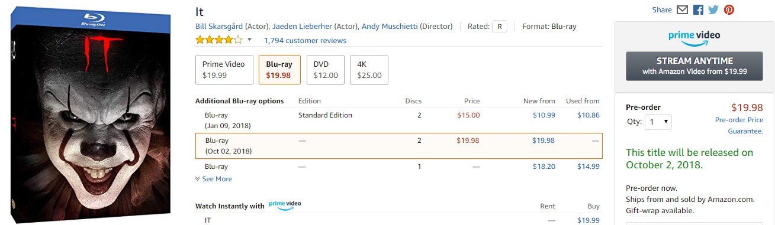Share on Facebook icon

[x=698, y=10]
